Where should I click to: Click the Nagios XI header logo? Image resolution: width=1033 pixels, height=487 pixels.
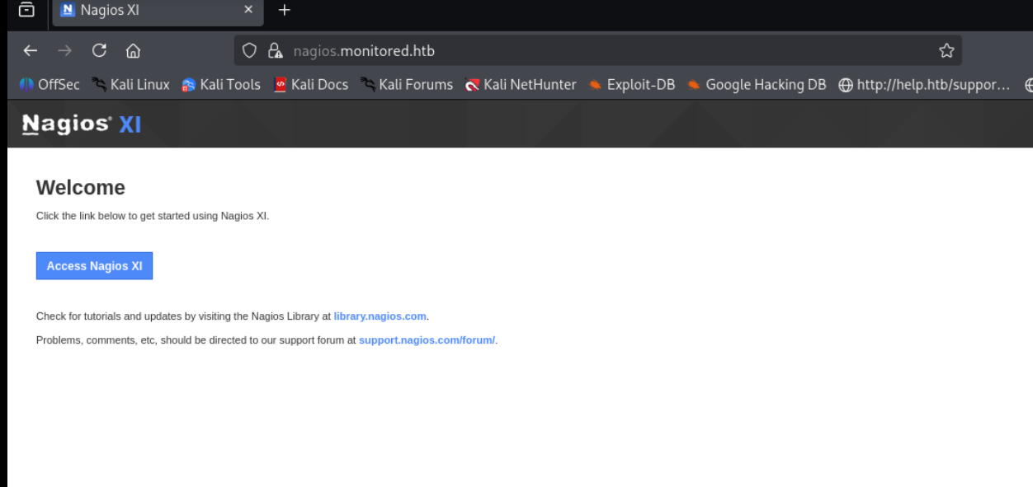tap(82, 124)
